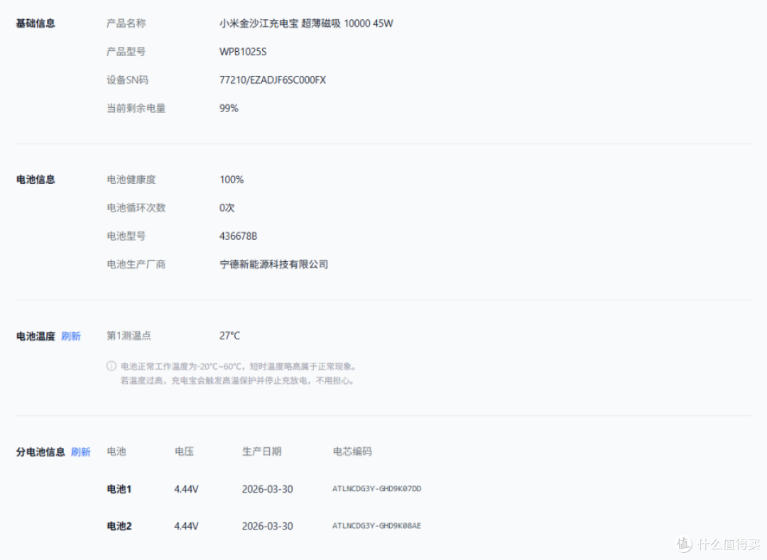Screen dimensions: 767x560
Task: Select product name 小米金沙江充电宝 超薄磁吸 10000 45W
Action: coord(306,23)
